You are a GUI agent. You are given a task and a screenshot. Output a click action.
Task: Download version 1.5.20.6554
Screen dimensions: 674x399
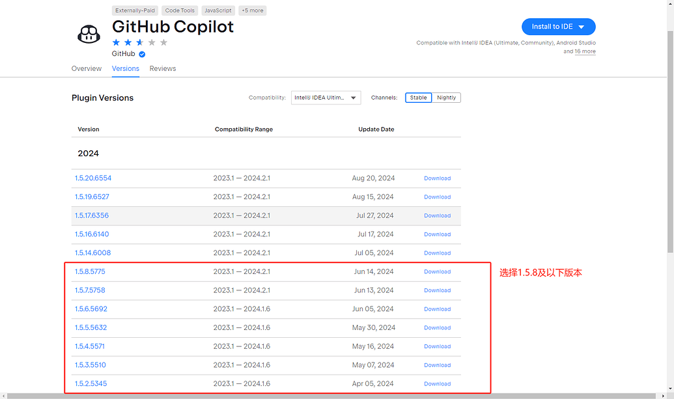437,178
